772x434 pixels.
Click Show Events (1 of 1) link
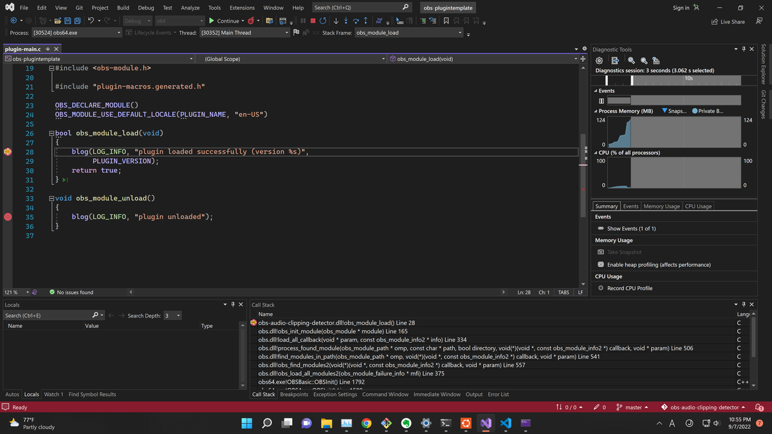631,228
